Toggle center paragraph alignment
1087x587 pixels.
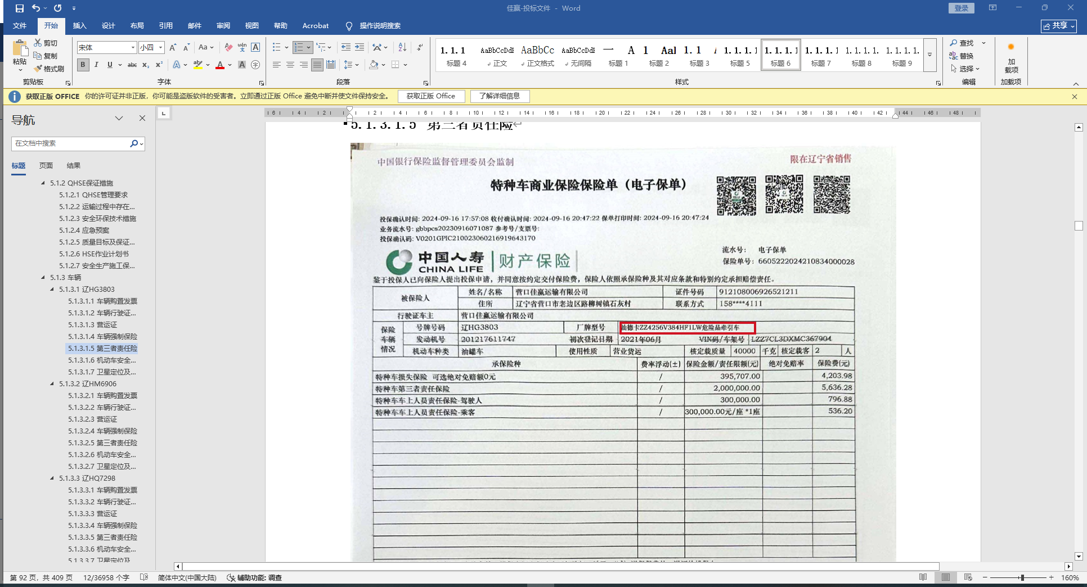[290, 65]
